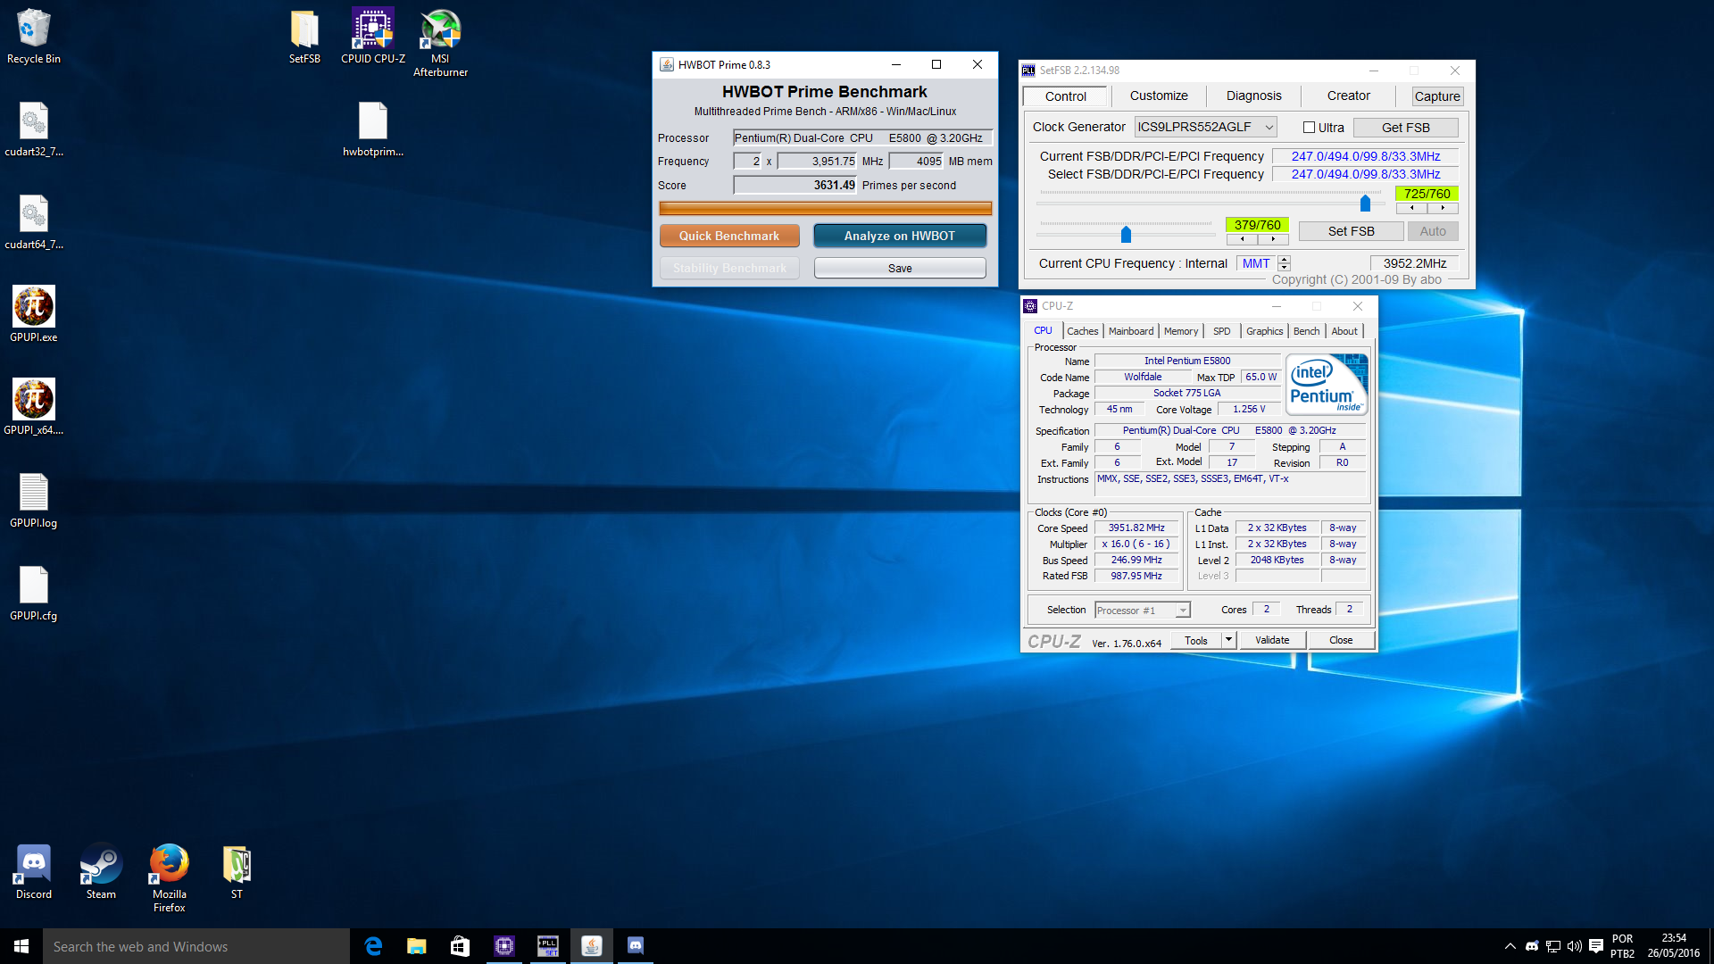The width and height of the screenshot is (1714, 964).
Task: Open the Processor #1 selection dropdown
Action: click(1143, 611)
